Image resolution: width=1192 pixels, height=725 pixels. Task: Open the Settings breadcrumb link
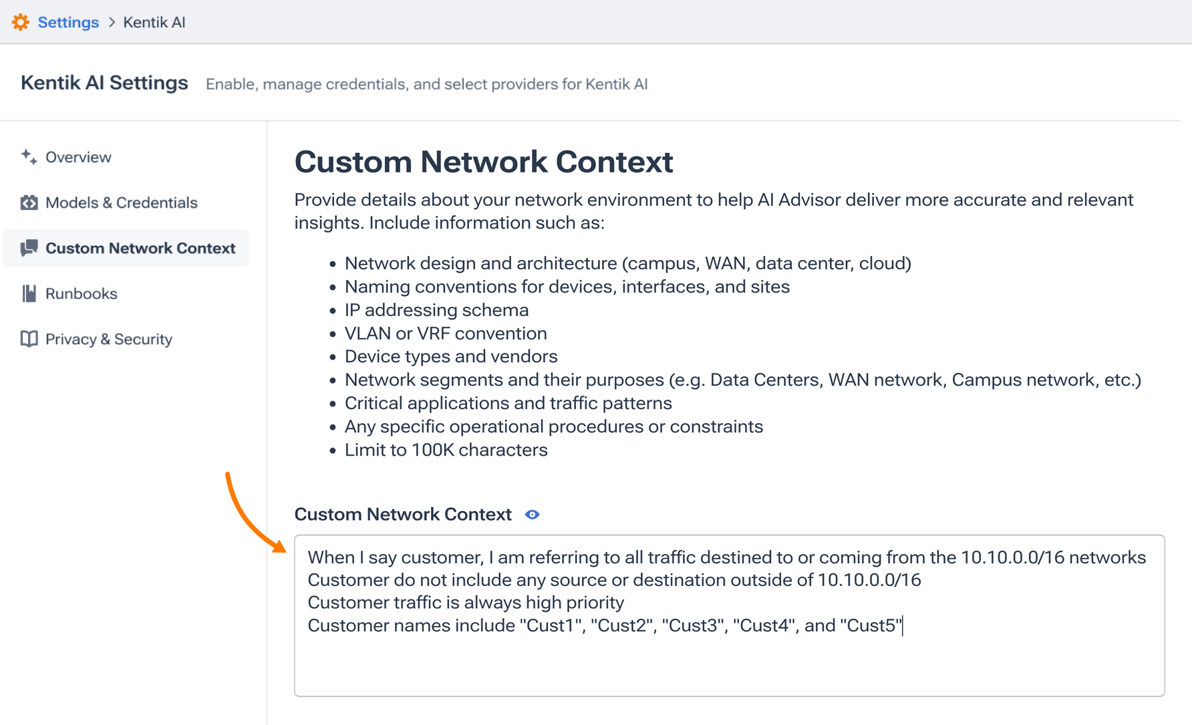pos(69,21)
